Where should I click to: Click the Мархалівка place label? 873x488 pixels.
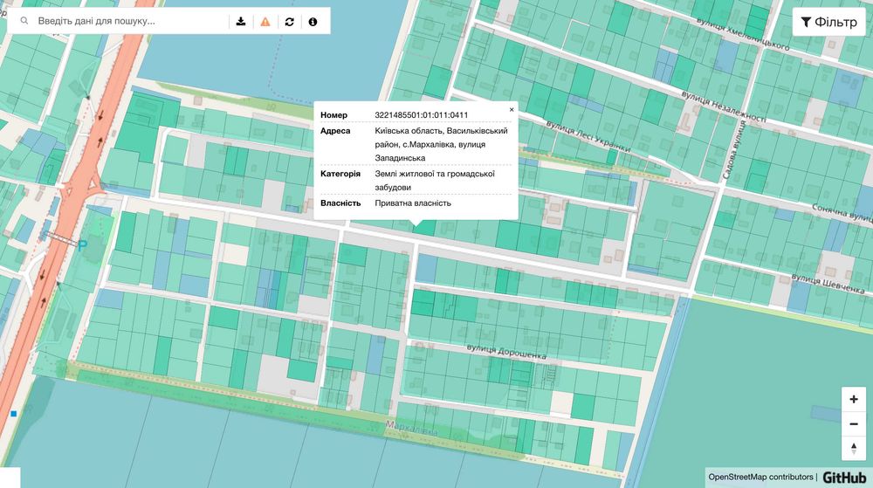(411, 429)
